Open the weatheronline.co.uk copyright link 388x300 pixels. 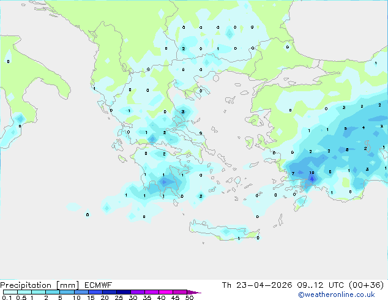click(336, 294)
